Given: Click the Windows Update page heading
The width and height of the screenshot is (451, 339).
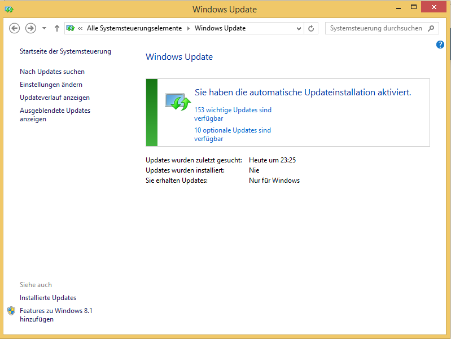Looking at the screenshot, I should tap(179, 57).
